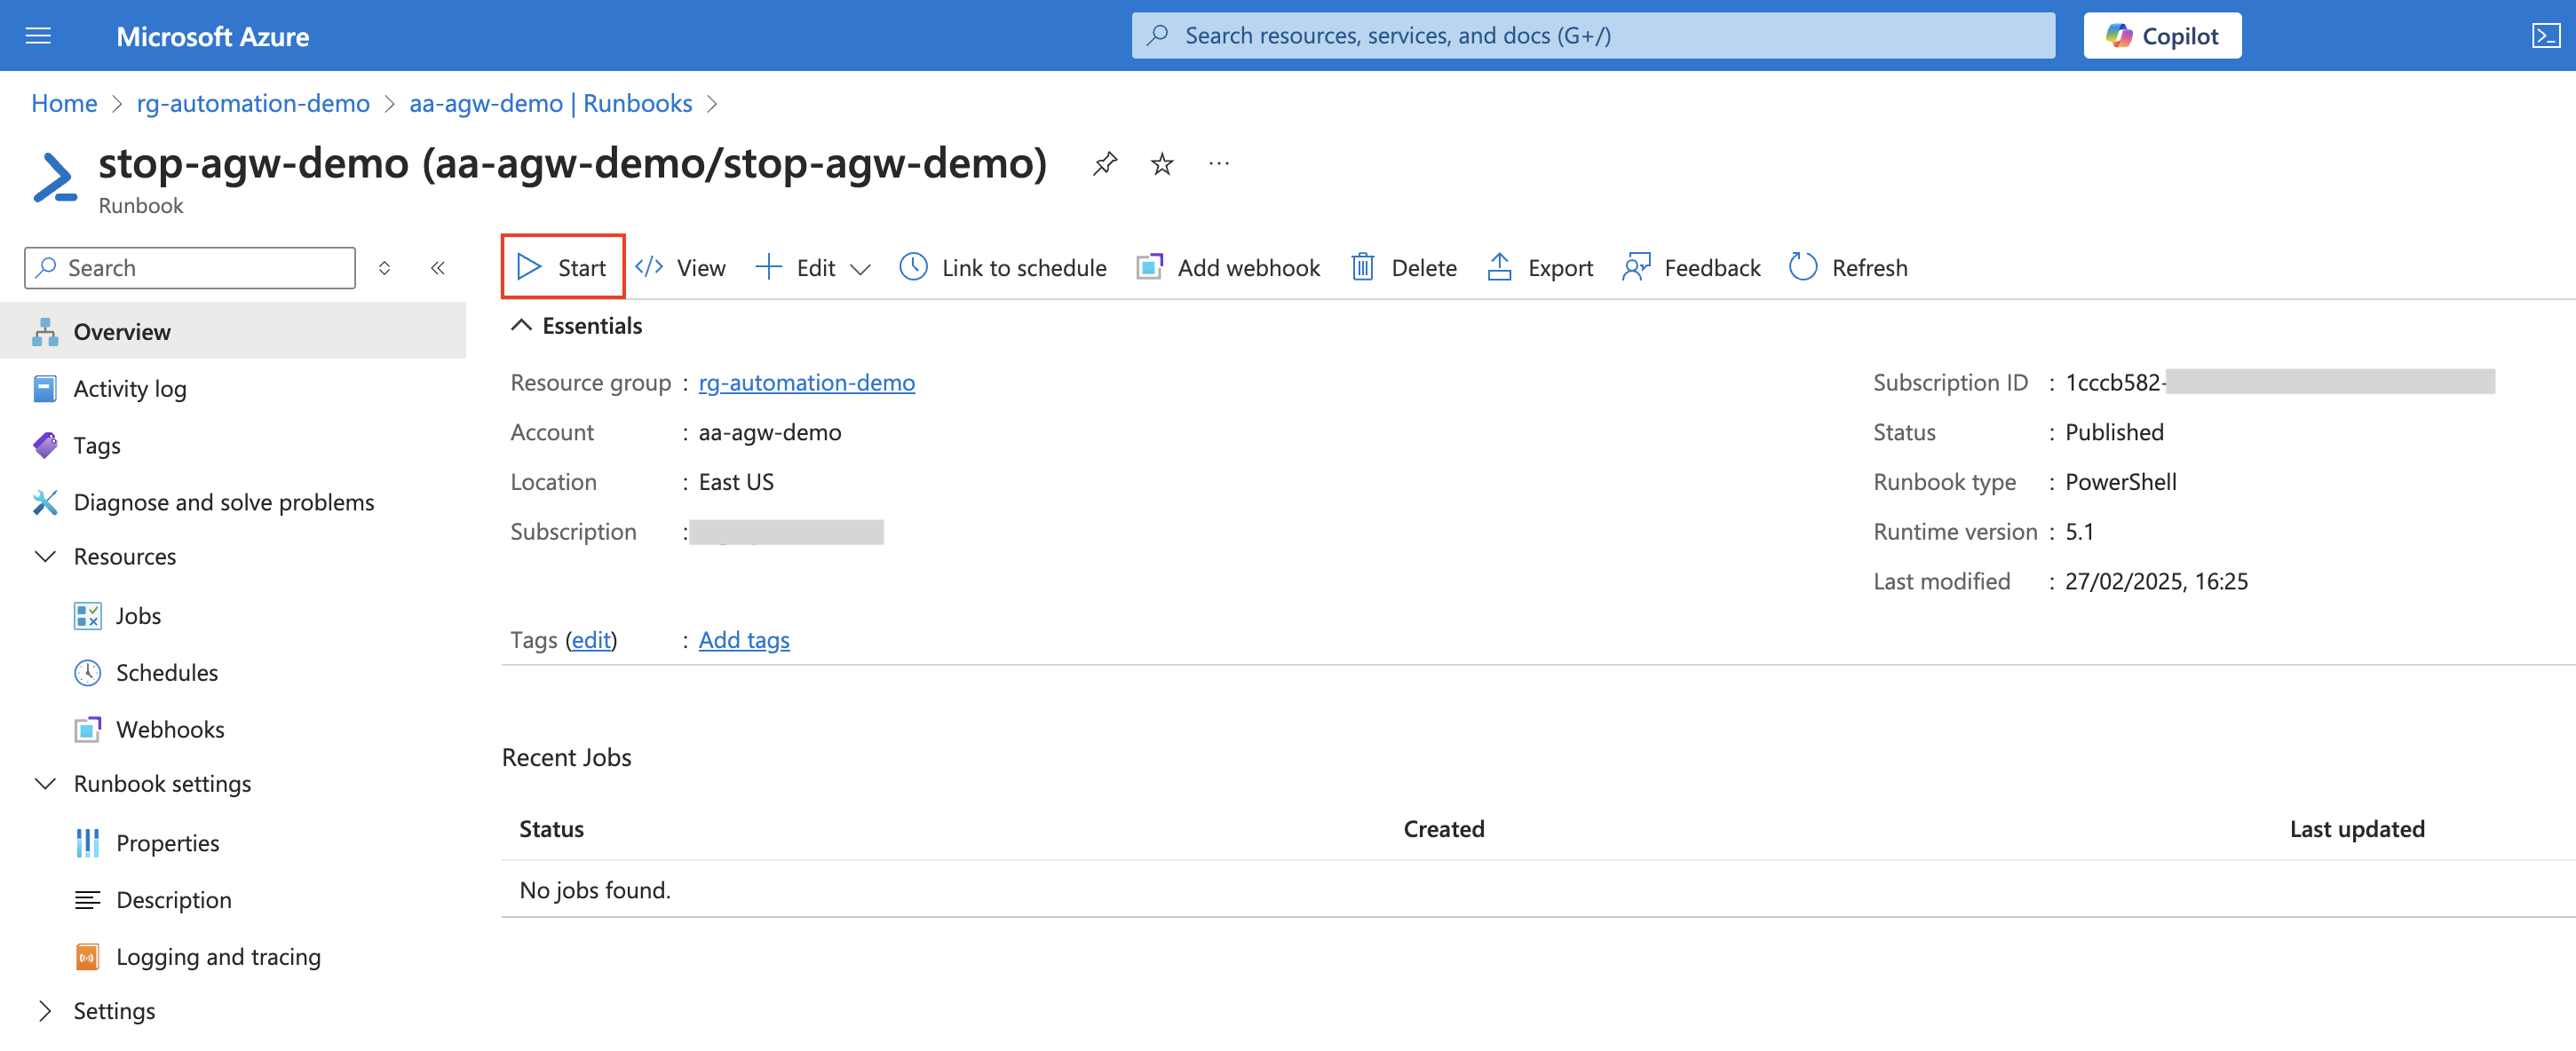Navigate to aa-agw-demo | Runbooks breadcrumb
The width and height of the screenshot is (2576, 1051).
550,104
